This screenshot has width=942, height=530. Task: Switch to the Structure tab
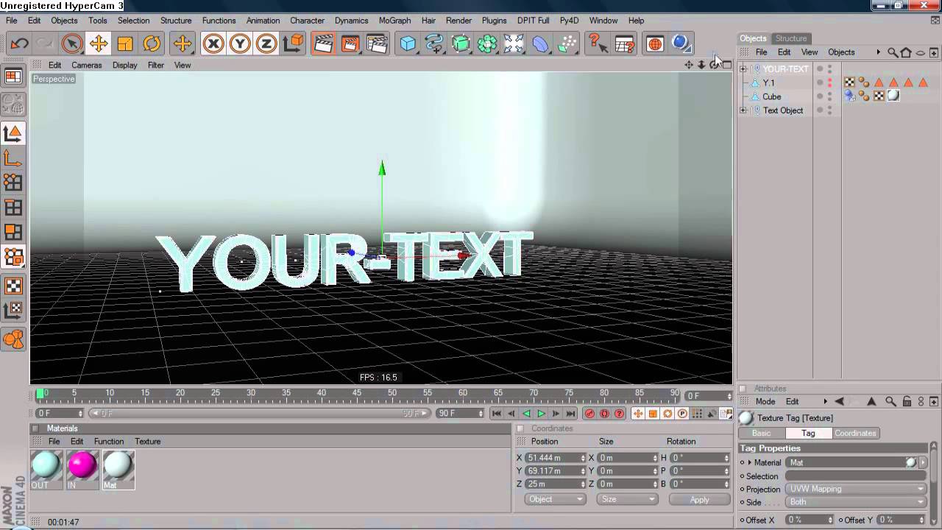791,38
